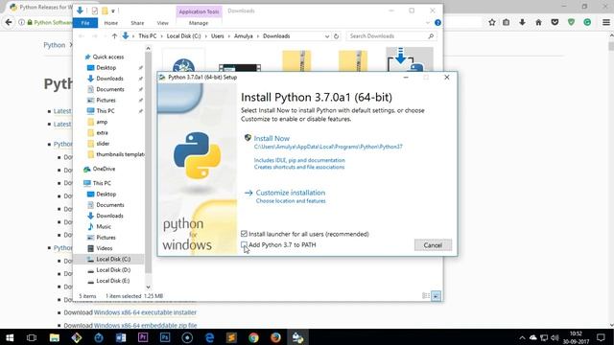Open the Manage ribbon tab

[199, 23]
